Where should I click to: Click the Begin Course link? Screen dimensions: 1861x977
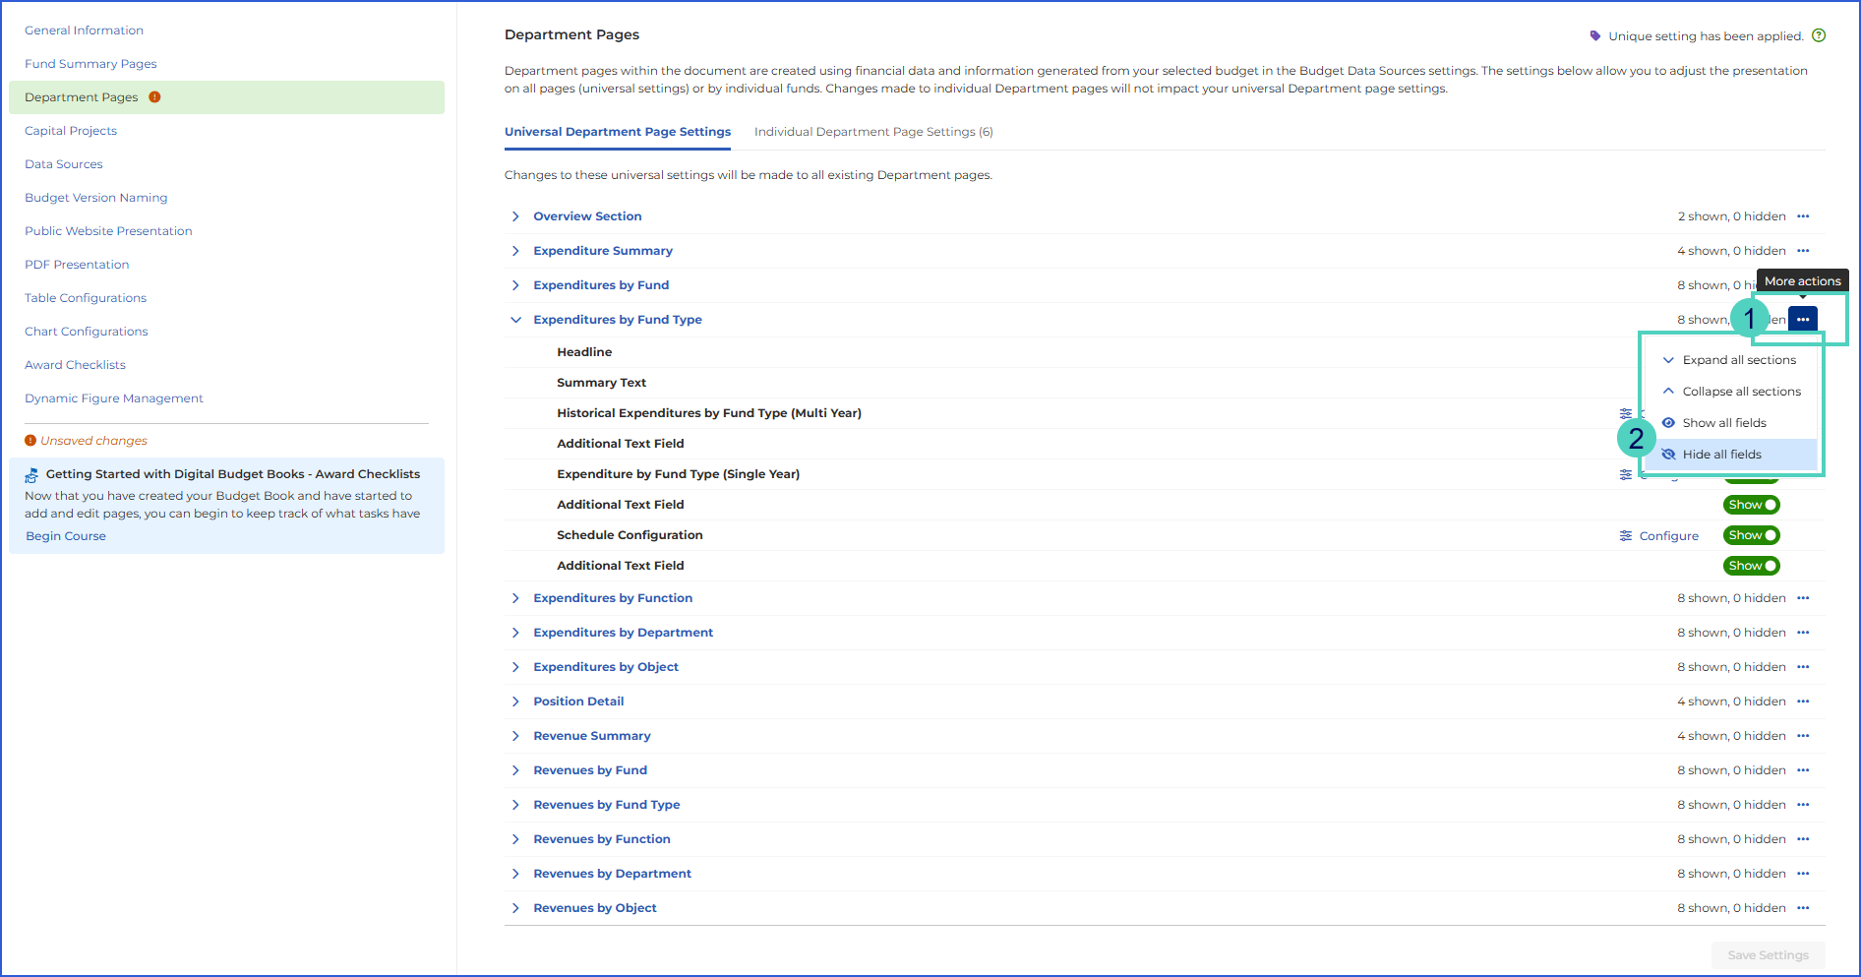(x=66, y=536)
